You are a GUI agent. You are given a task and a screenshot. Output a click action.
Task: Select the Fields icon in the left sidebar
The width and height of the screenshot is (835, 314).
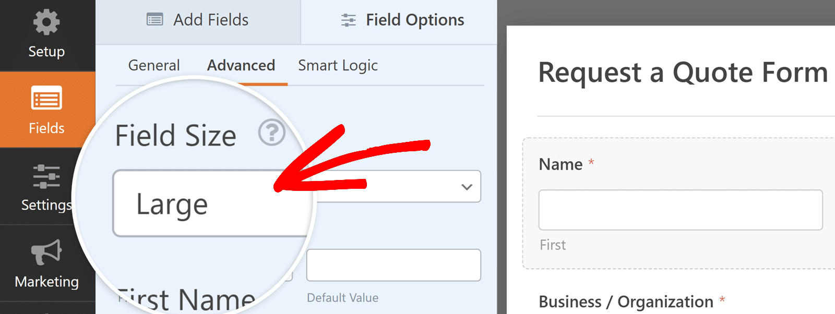(46, 99)
